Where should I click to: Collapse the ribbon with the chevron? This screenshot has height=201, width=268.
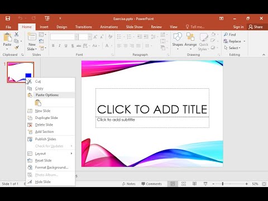(x=264, y=55)
